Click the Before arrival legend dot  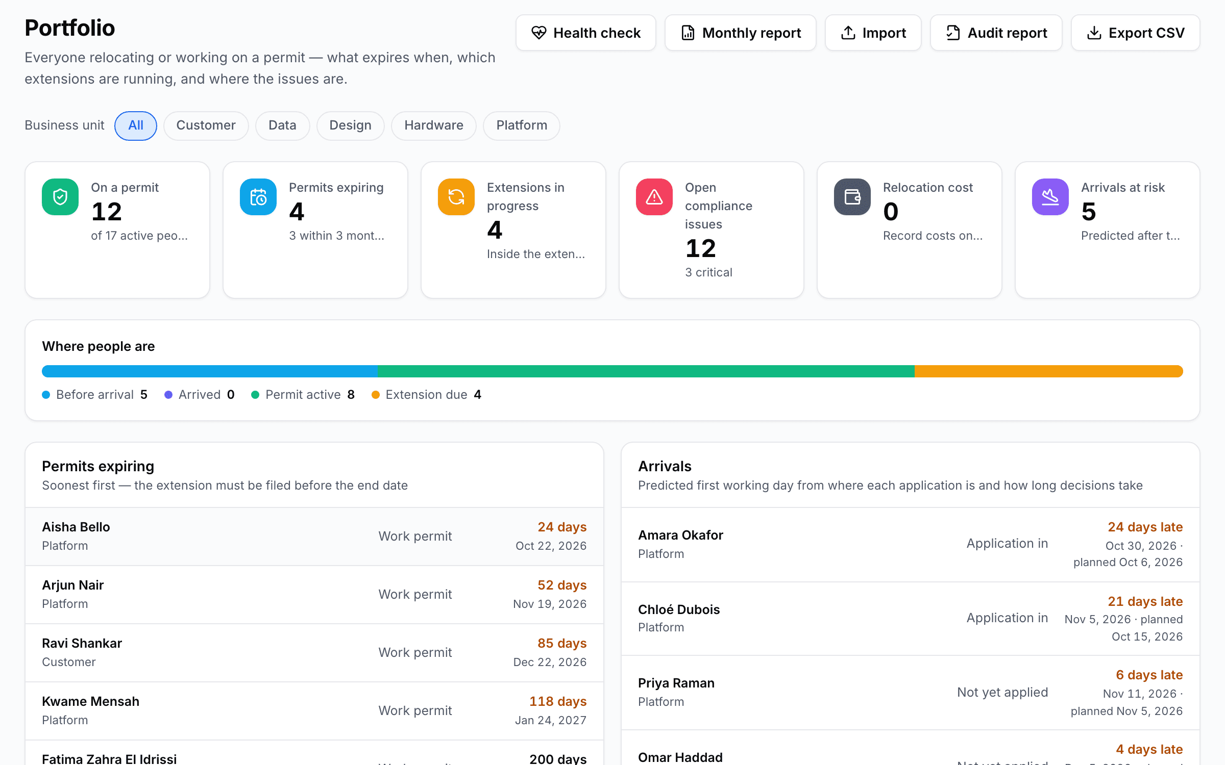pos(46,395)
